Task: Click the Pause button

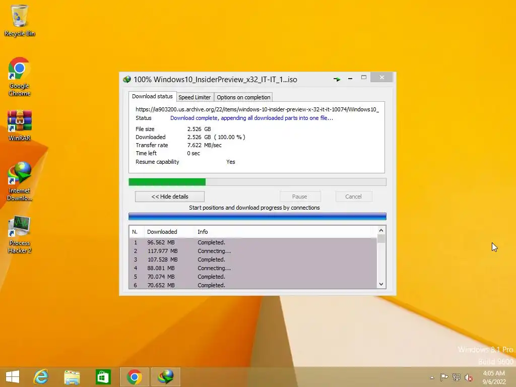Action: click(x=300, y=197)
